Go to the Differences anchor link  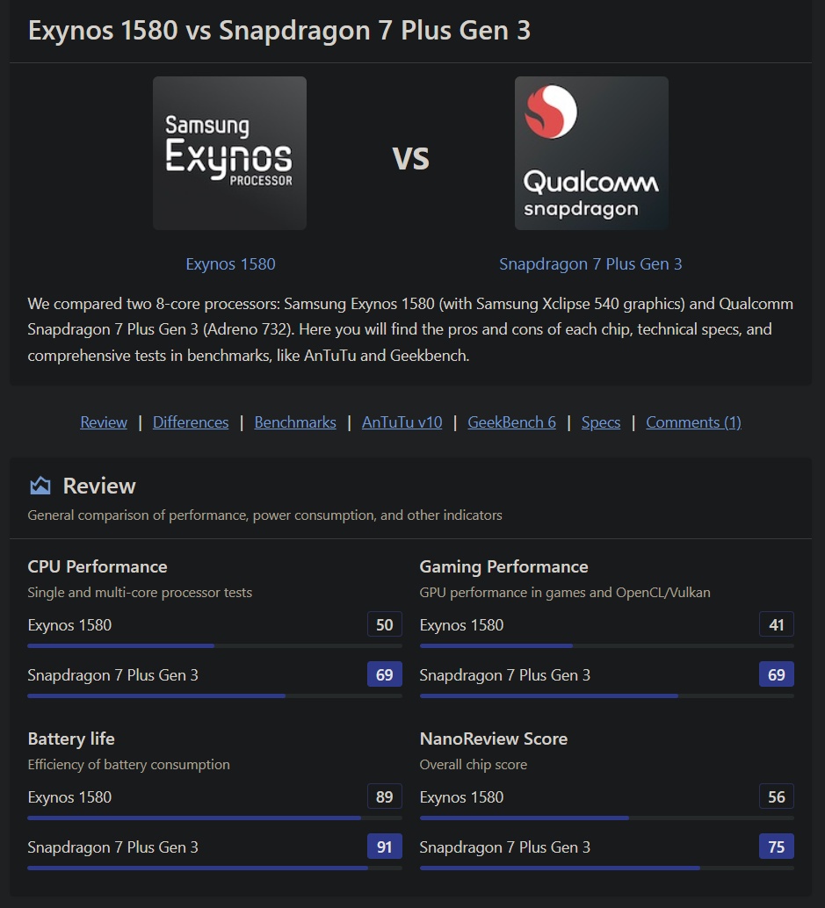tap(191, 422)
